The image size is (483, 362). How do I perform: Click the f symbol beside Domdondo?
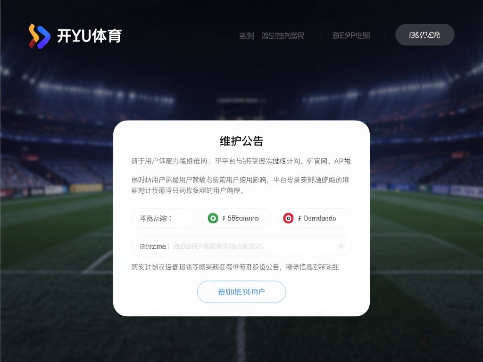(x=300, y=219)
